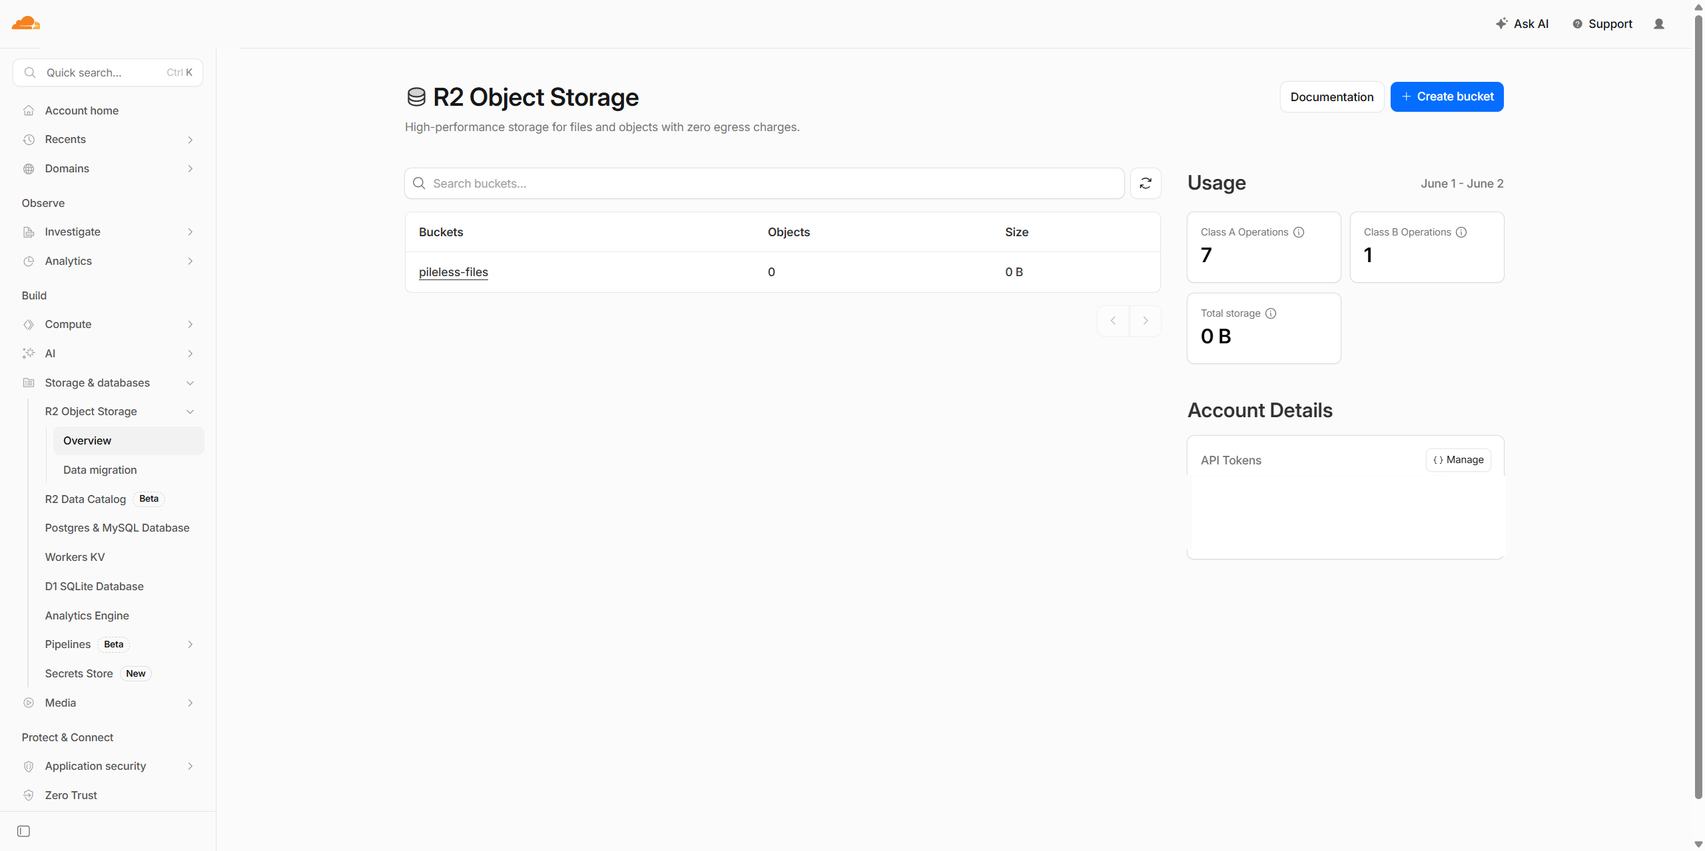This screenshot has height=851, width=1705.
Task: Click the Create bucket button
Action: [x=1447, y=97]
